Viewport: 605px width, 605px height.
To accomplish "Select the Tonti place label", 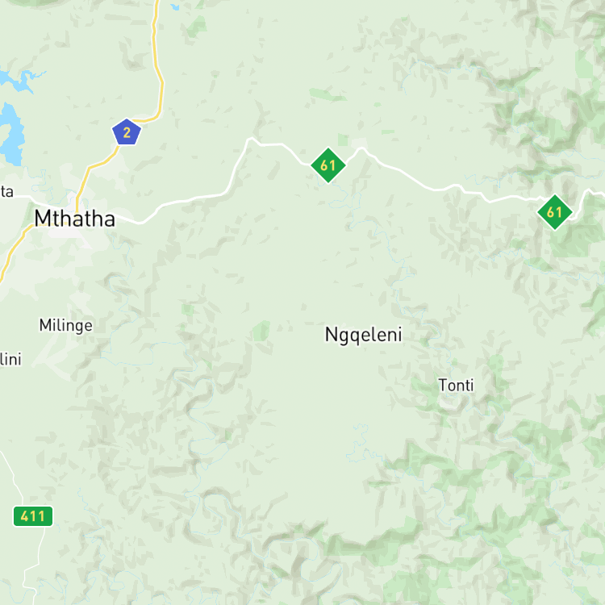I will (x=456, y=385).
